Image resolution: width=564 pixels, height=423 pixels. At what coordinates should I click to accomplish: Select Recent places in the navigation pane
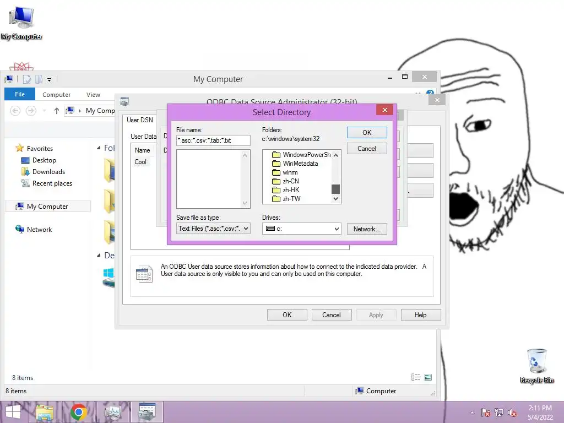52,183
